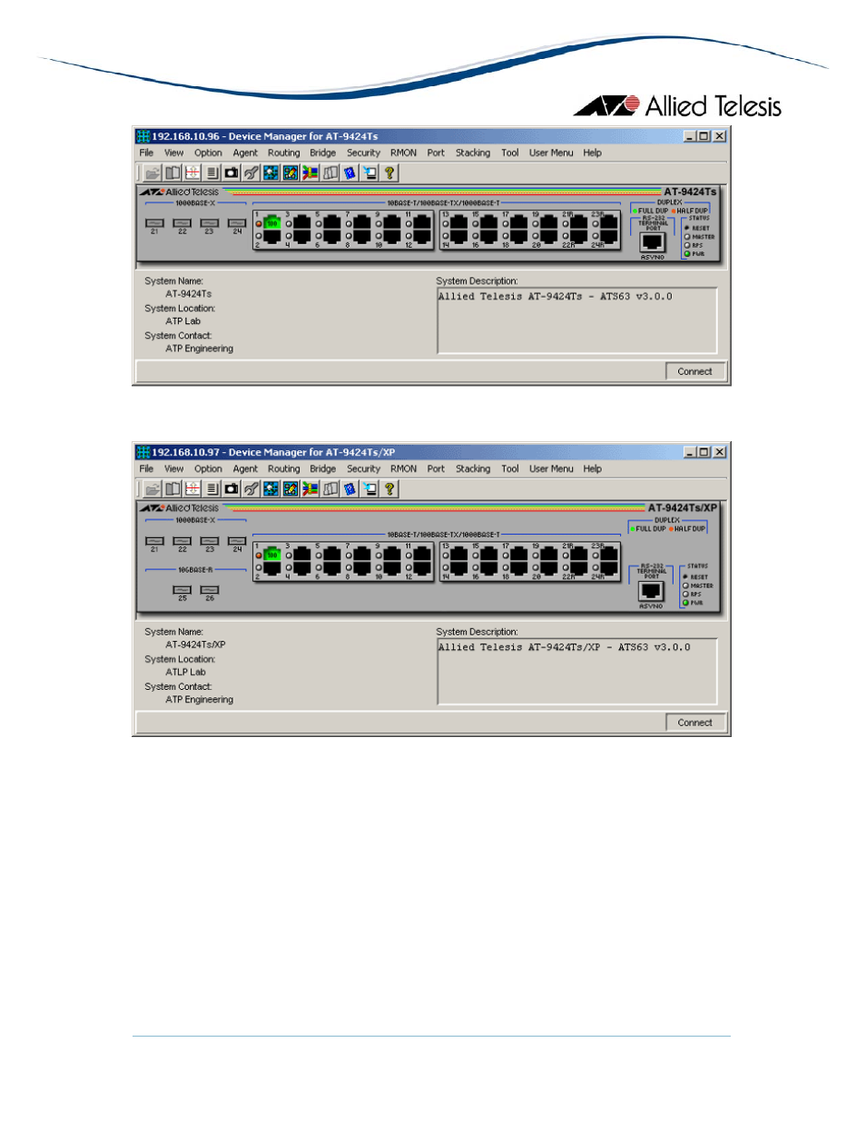The width and height of the screenshot is (866, 1121).
Task: Select green active port 1 on 192.168.10.97 switch
Action: pyautogui.click(x=271, y=554)
